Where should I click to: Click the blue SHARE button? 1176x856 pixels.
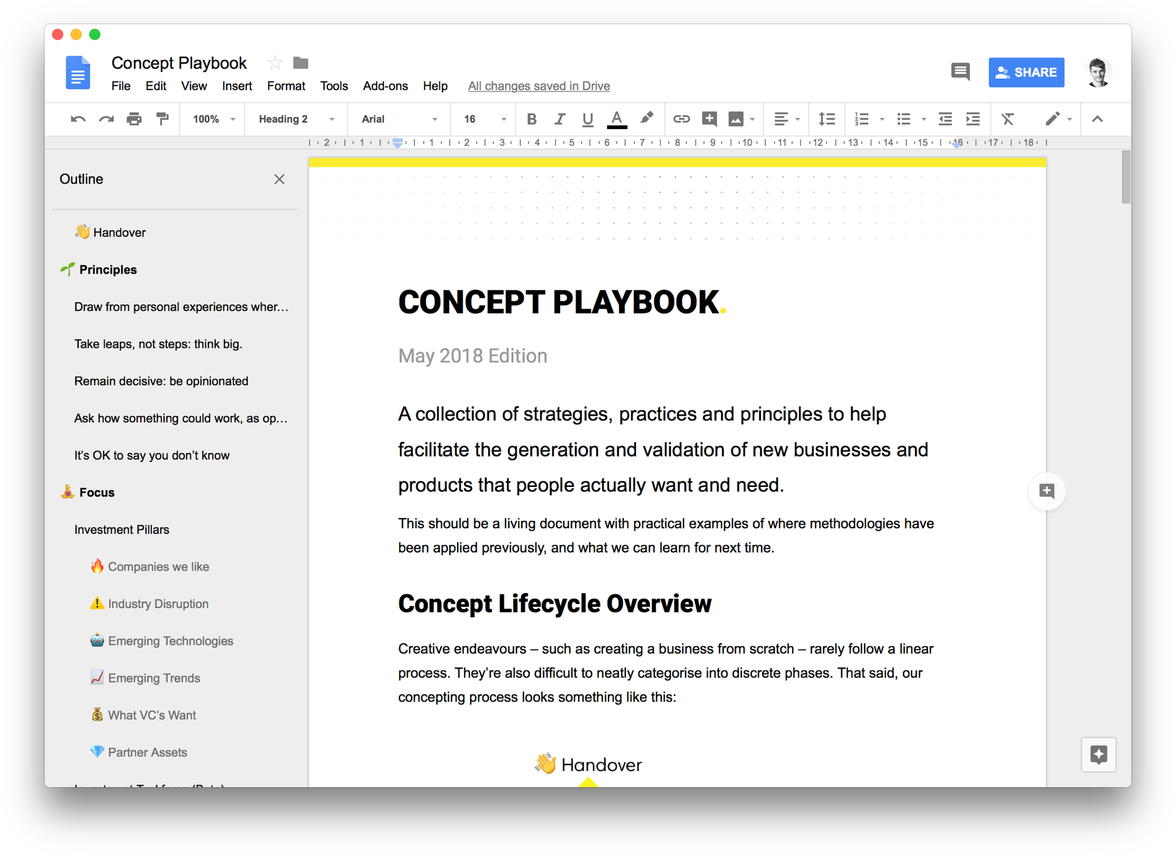(1027, 72)
